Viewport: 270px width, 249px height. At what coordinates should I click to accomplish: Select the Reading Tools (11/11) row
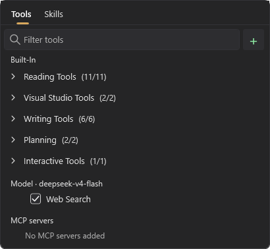point(135,77)
